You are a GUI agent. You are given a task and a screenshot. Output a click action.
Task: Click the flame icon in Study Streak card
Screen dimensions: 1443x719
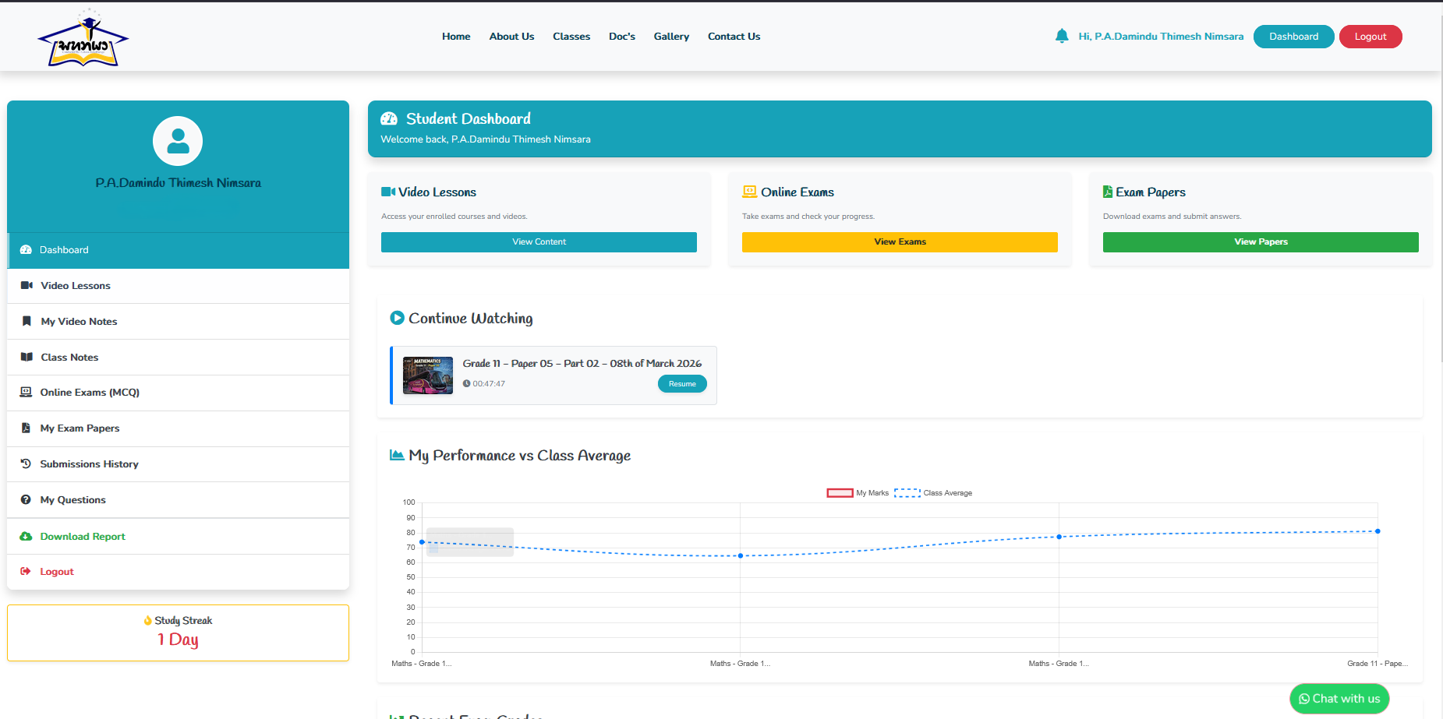[x=148, y=620]
